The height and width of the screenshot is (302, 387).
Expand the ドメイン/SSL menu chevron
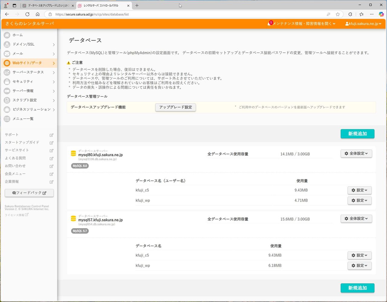click(54, 44)
